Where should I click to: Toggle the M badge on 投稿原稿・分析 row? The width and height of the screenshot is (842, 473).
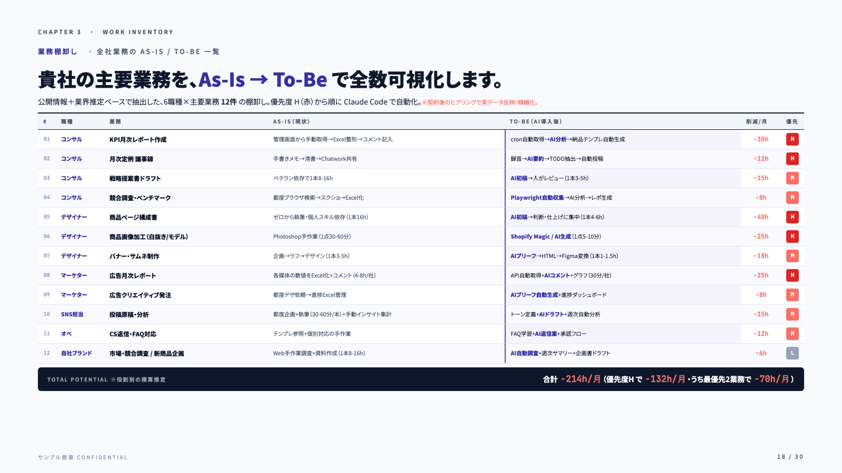[793, 314]
